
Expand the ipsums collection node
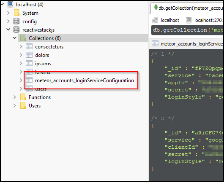click(21, 63)
